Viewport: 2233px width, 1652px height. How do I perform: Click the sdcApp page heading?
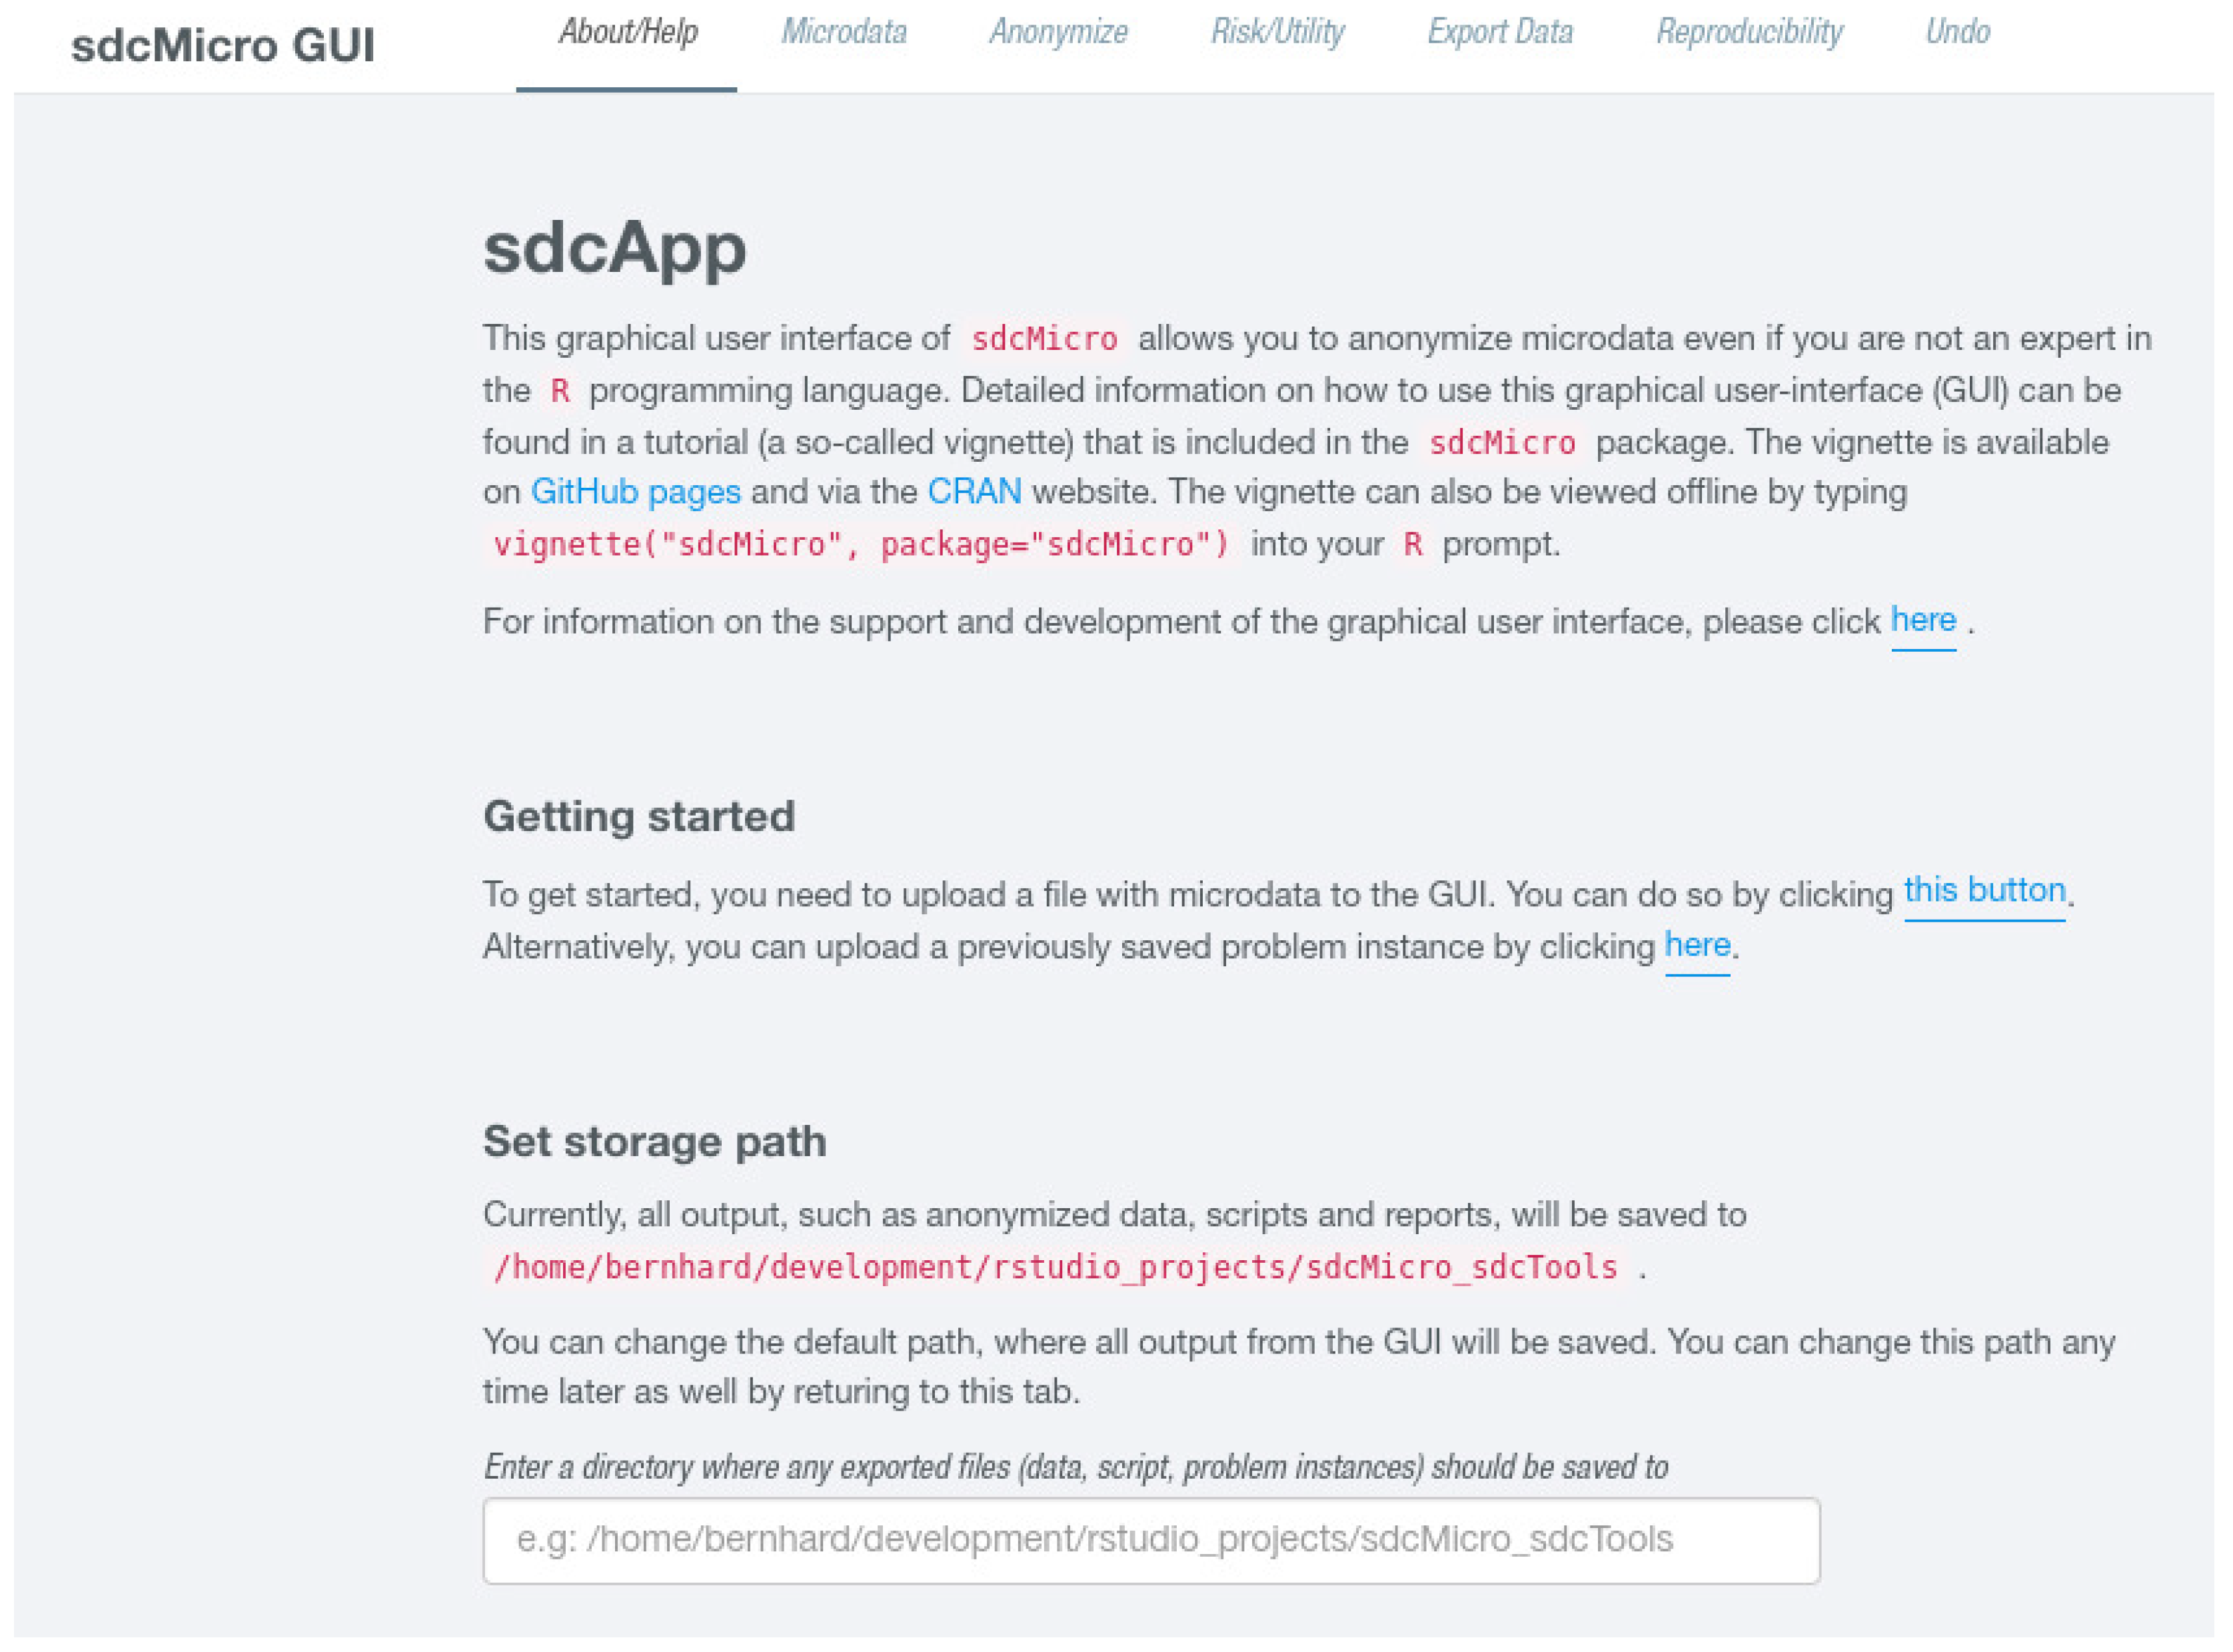(614, 248)
